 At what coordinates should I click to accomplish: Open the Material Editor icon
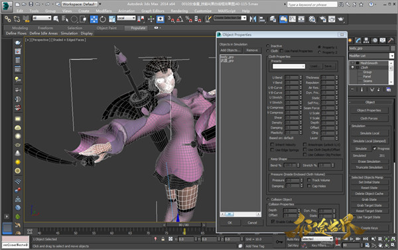(312, 19)
